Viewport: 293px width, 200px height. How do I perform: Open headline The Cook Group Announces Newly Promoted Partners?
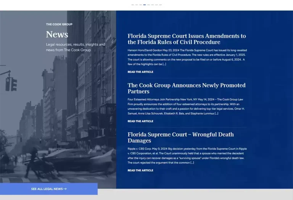point(187,88)
